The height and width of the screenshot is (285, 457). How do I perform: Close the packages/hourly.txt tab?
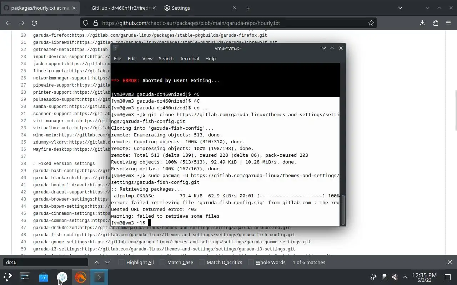click(74, 8)
